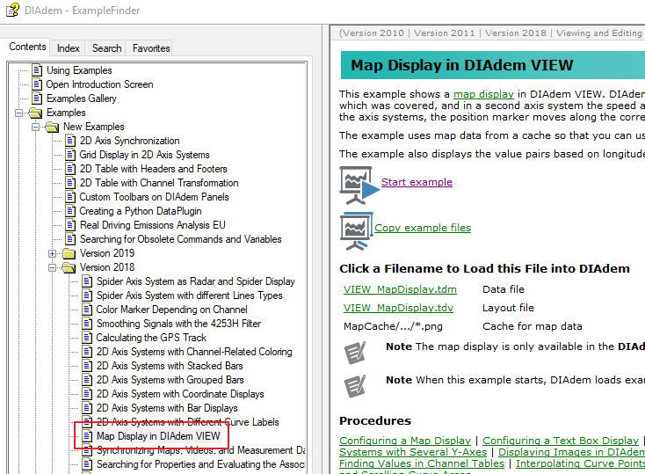Switch to the Index tab
This screenshot has height=474, width=645.
point(68,48)
